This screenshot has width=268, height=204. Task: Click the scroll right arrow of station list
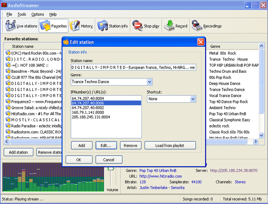pyautogui.click(x=255, y=141)
